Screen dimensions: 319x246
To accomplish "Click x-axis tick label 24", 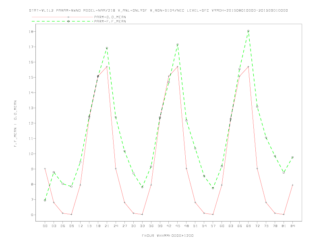I will coord(116,226).
